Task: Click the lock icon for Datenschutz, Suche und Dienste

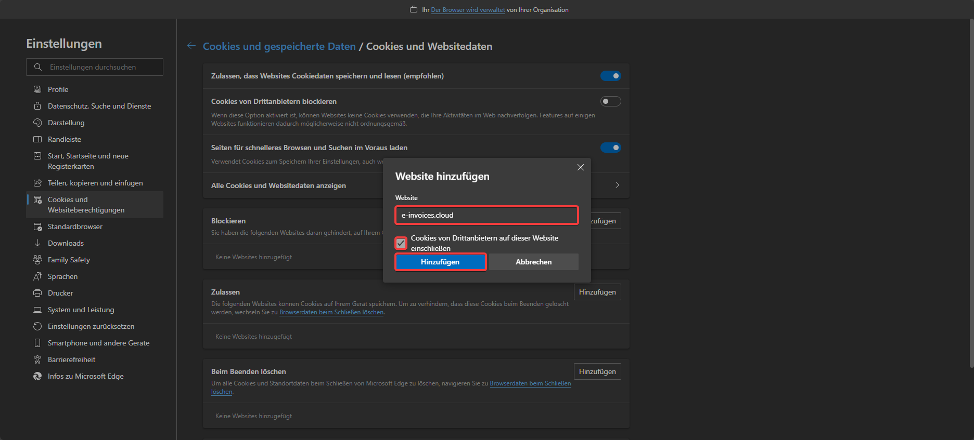Action: [x=37, y=106]
